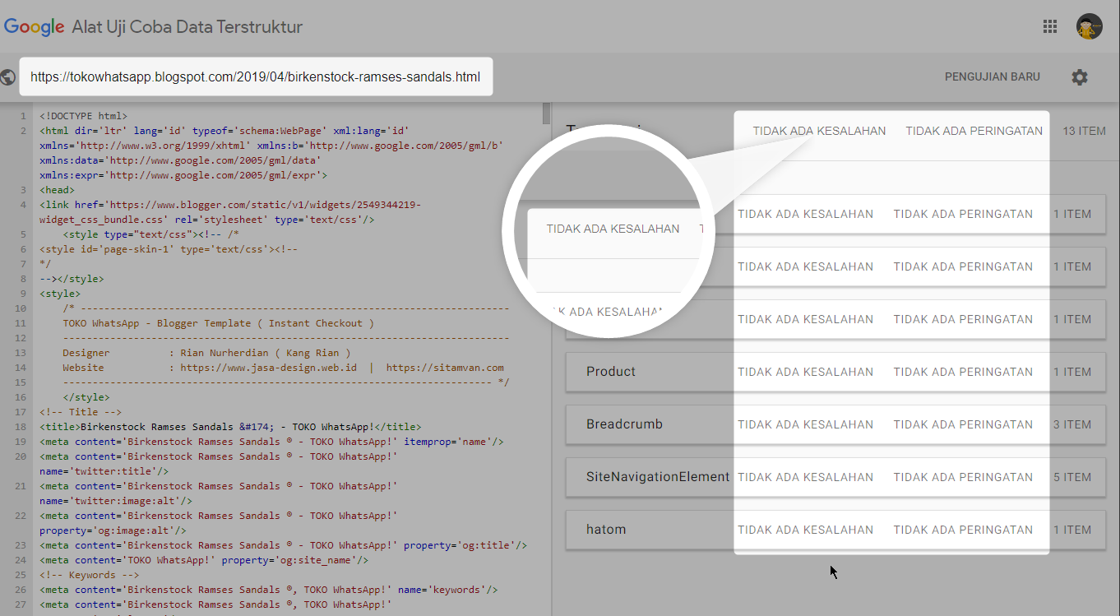Click the globe icon beside the URL
Image resolution: width=1120 pixels, height=616 pixels.
point(8,77)
